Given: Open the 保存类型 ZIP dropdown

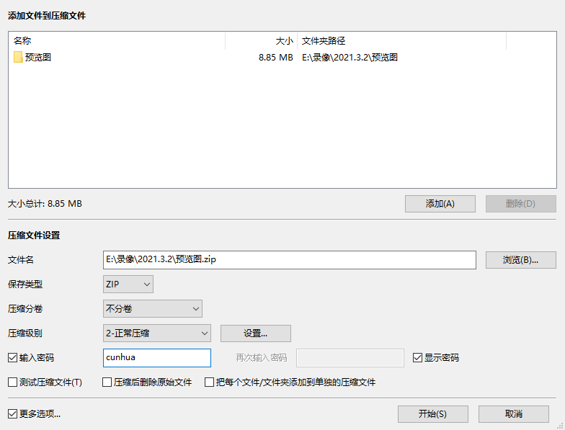Looking at the screenshot, I should tap(128, 285).
